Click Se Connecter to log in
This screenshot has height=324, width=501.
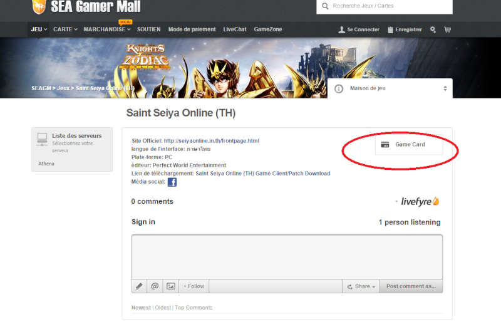(363, 29)
